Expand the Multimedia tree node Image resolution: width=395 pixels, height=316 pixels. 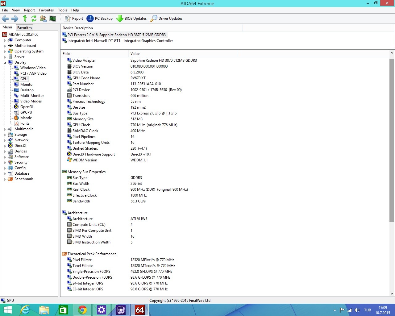point(5,129)
